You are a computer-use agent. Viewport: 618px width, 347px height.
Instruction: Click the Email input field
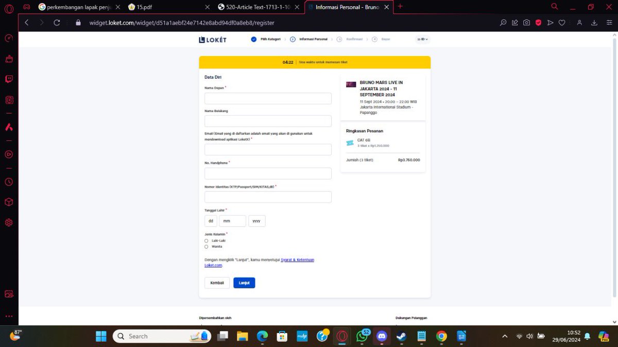[x=268, y=149]
